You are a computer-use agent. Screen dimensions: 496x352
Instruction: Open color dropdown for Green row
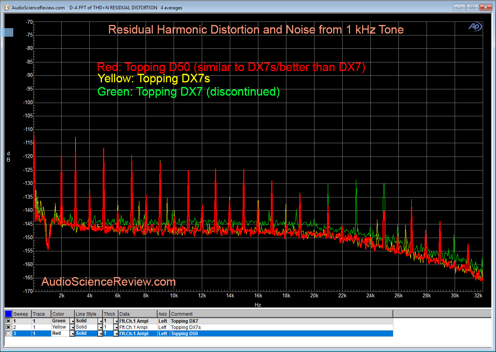72,321
